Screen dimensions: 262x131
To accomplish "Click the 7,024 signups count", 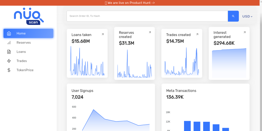I will (77, 97).
